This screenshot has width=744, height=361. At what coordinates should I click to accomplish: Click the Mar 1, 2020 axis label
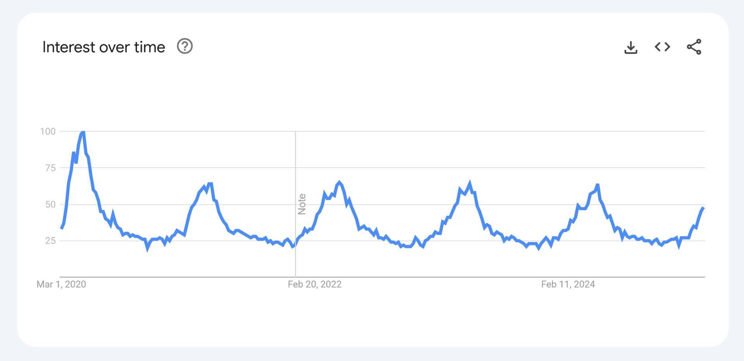(61, 284)
